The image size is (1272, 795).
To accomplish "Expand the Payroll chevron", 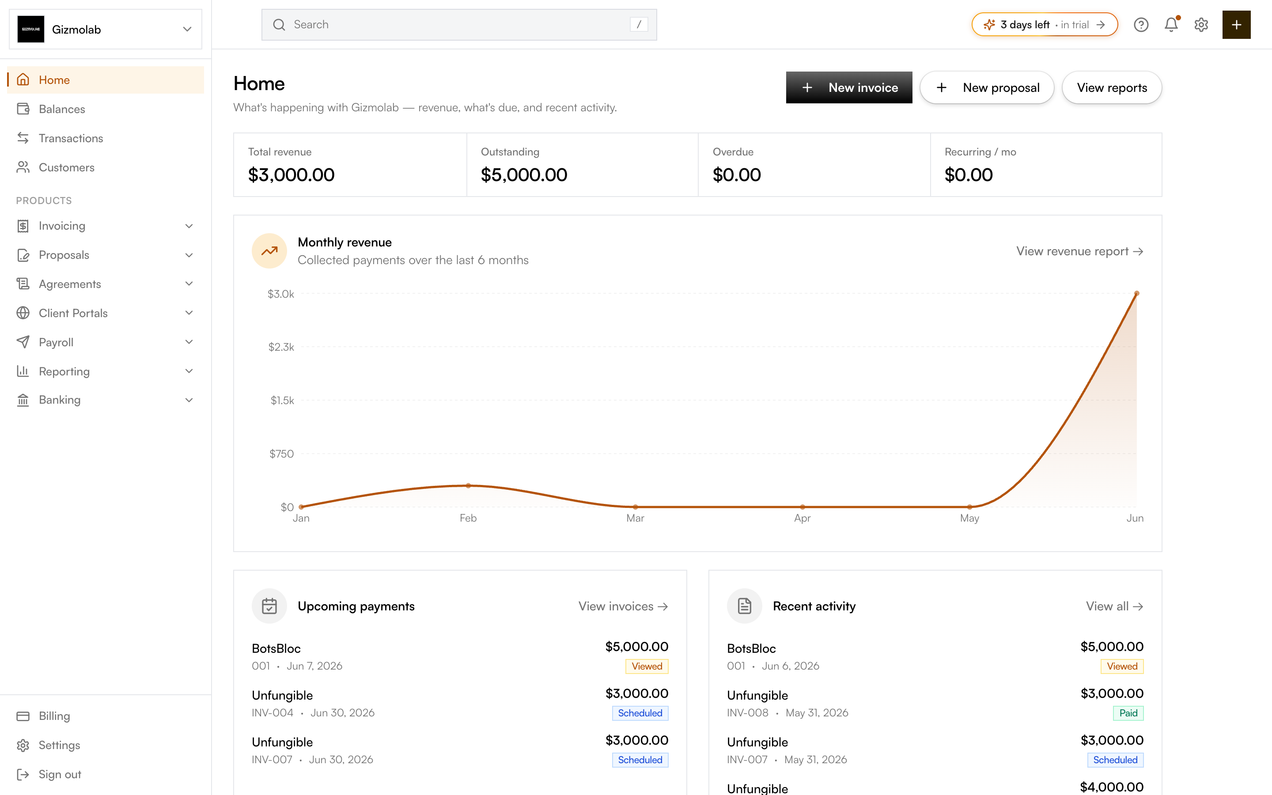I will coord(189,342).
